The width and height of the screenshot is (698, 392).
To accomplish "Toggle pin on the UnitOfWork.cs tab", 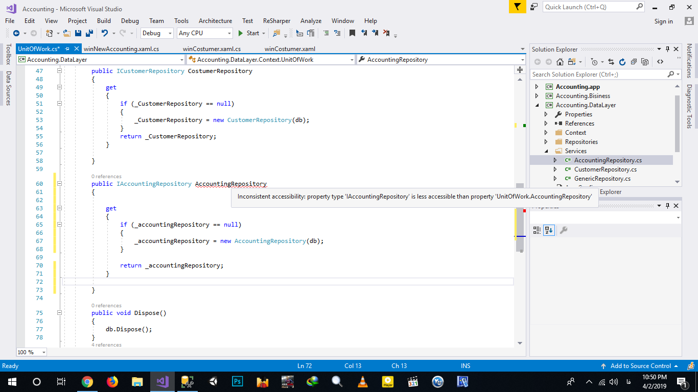I will tap(67, 49).
